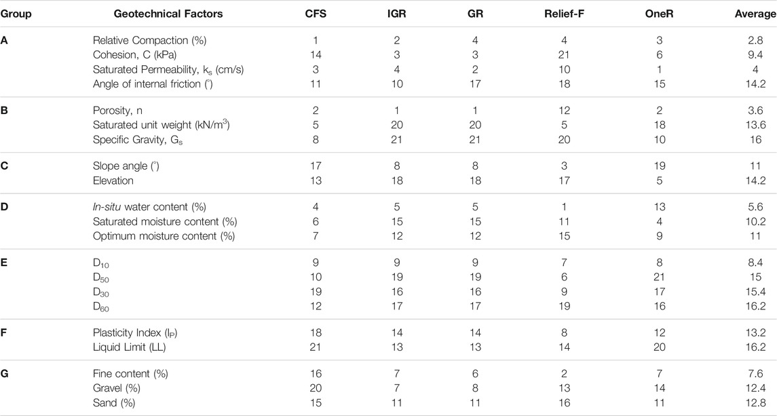Select the Cohesion, C (kPa) row label
Viewport: 777px width, 416px height.
pyautogui.click(x=134, y=55)
